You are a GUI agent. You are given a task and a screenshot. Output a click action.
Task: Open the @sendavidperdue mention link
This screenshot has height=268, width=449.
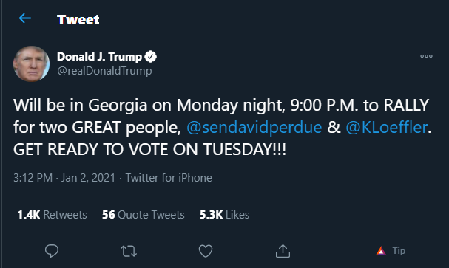[x=254, y=127]
